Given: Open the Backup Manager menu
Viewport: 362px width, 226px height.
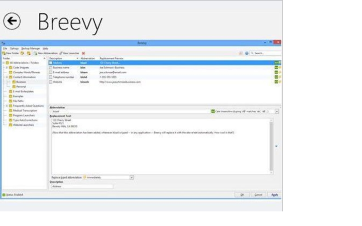Looking at the screenshot, I should click(x=31, y=49).
